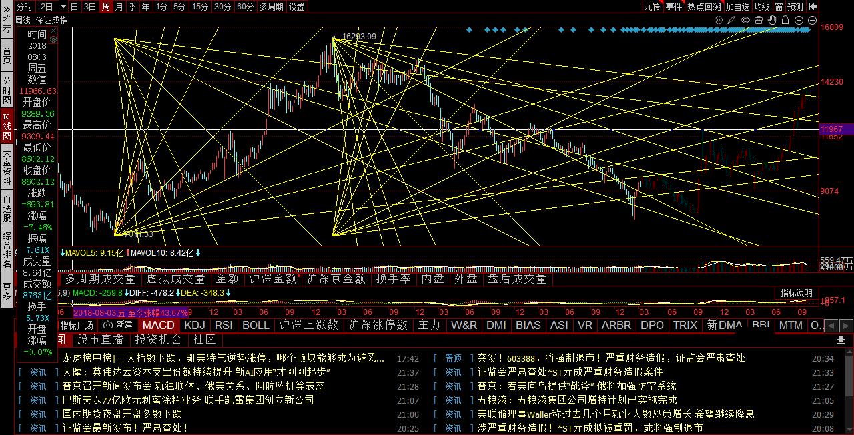The height and width of the screenshot is (435, 854).
Task: Select the drawing brush tool icon
Action: 732,21
